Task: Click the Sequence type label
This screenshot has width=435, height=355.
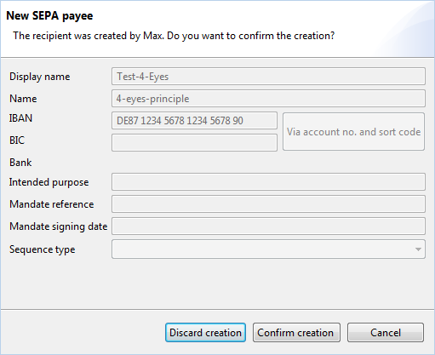Action: pyautogui.click(x=43, y=249)
